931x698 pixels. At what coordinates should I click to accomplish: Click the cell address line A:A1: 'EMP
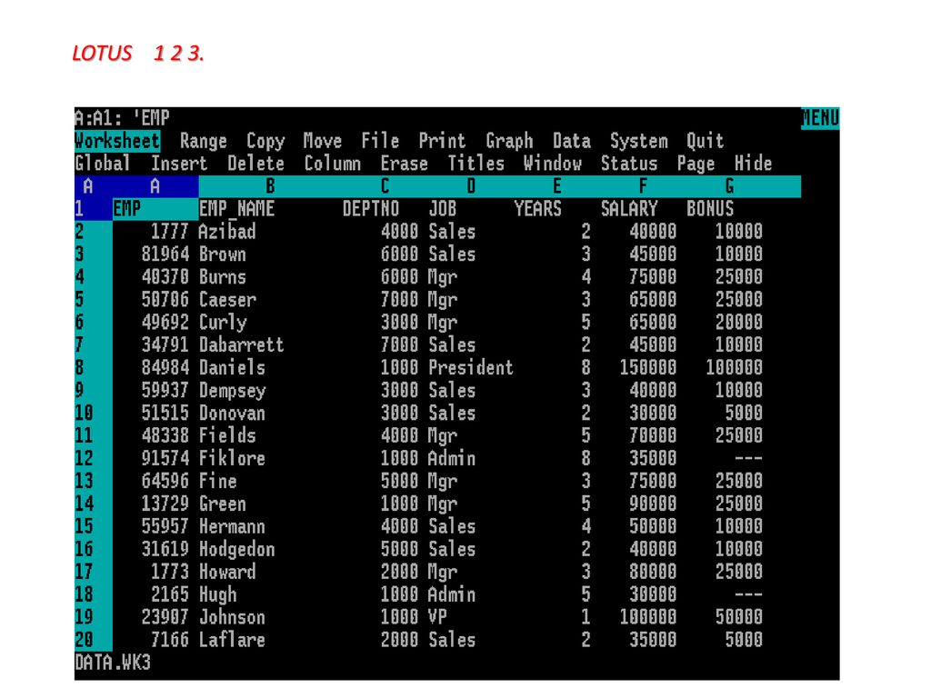click(122, 117)
